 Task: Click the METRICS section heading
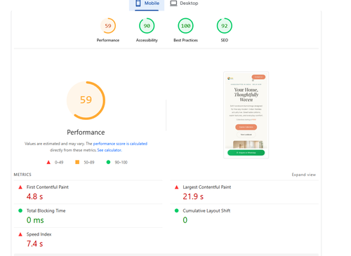22,175
